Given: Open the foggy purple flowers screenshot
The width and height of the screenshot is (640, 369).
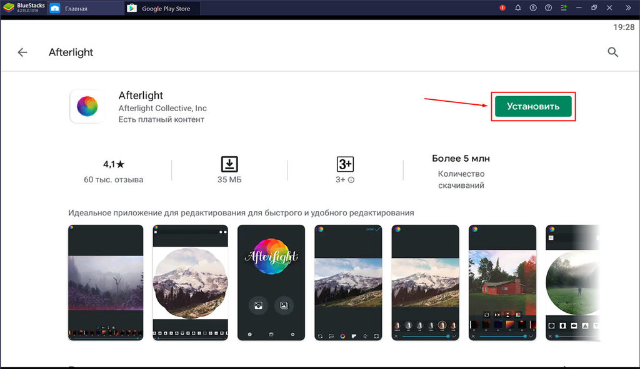Looking at the screenshot, I should 106,283.
